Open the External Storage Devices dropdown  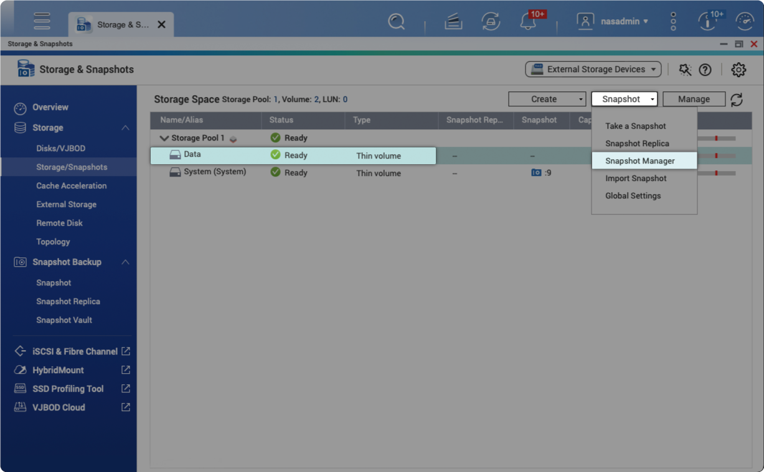[593, 69]
